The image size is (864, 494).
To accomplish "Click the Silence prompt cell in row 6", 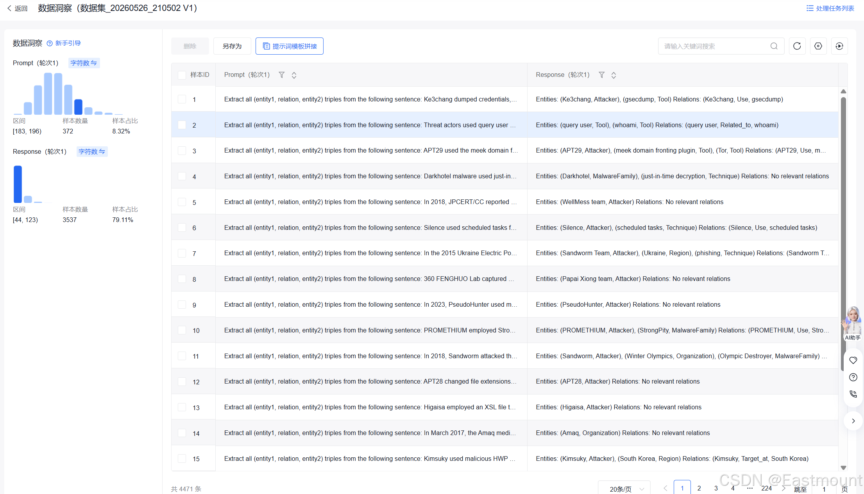I will [371, 227].
